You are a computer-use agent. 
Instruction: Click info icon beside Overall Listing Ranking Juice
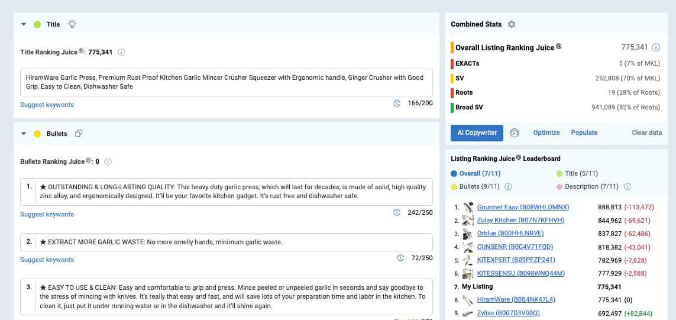656,47
